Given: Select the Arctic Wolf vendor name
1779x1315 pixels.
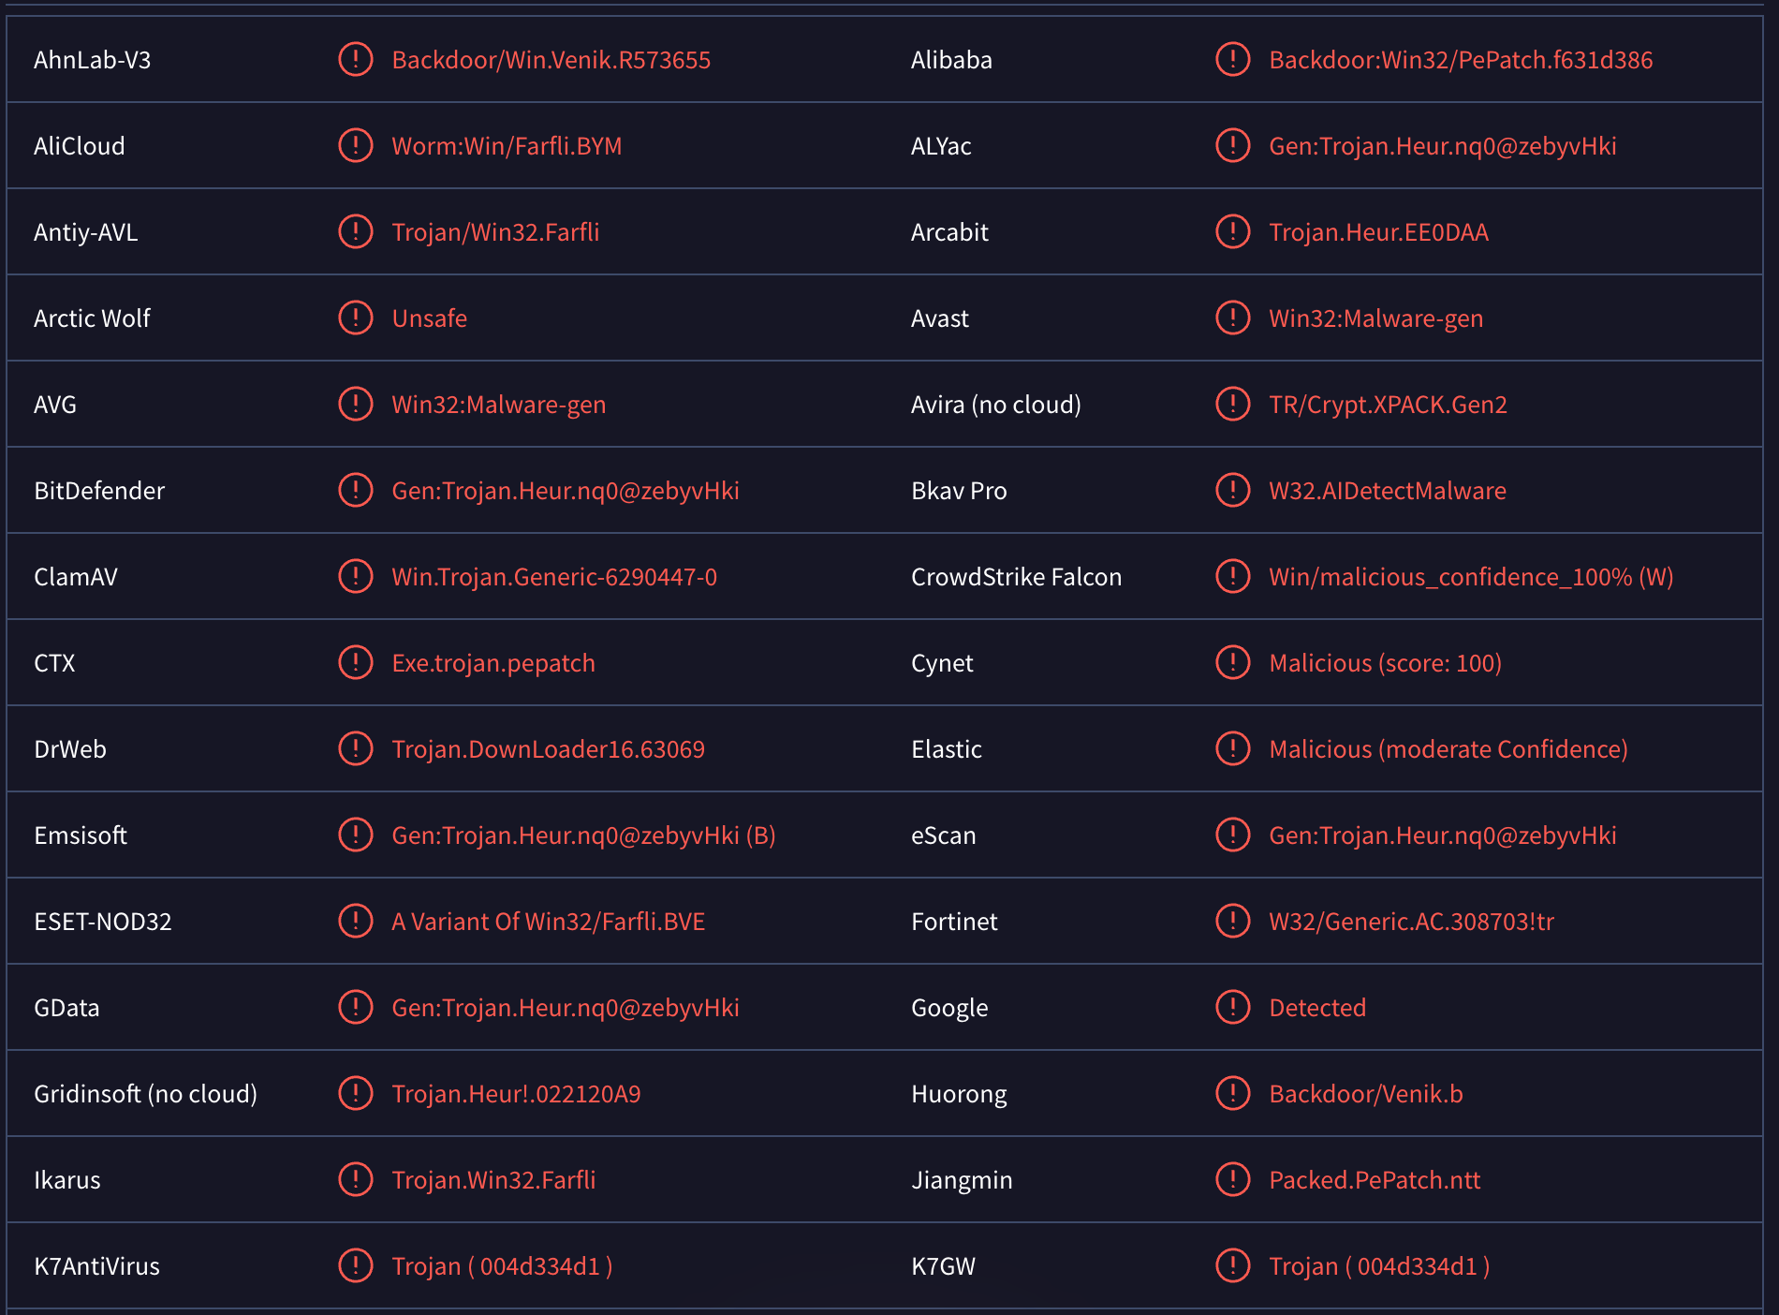Looking at the screenshot, I should (x=92, y=318).
